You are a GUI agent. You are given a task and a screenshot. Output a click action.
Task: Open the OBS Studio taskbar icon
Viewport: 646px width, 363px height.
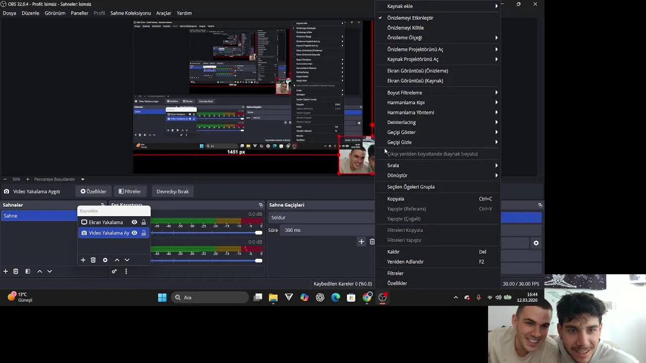tap(383, 297)
